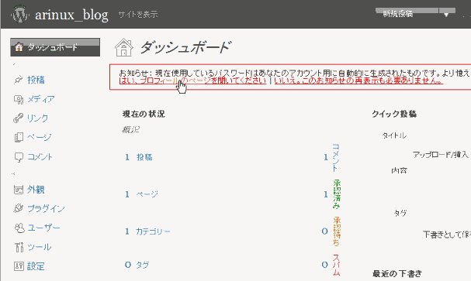This screenshot has width=471, height=281.
Task: Click the タグ label in クイック投稿
Action: pos(400,214)
